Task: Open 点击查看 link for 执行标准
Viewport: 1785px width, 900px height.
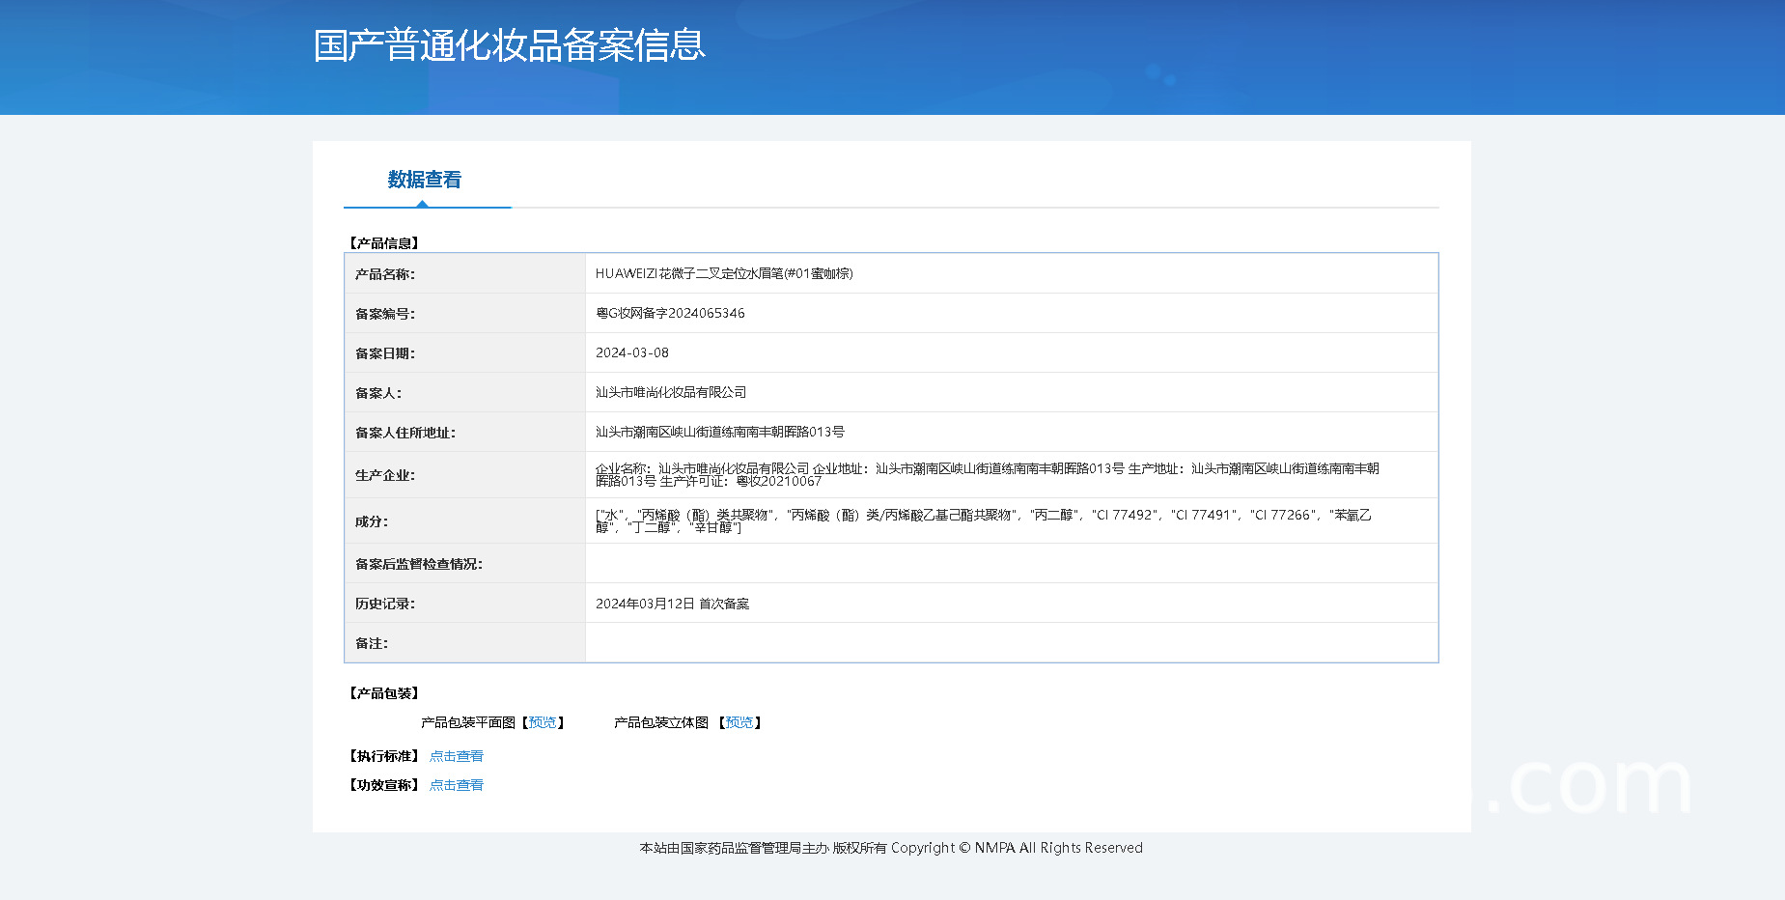Action: [457, 756]
